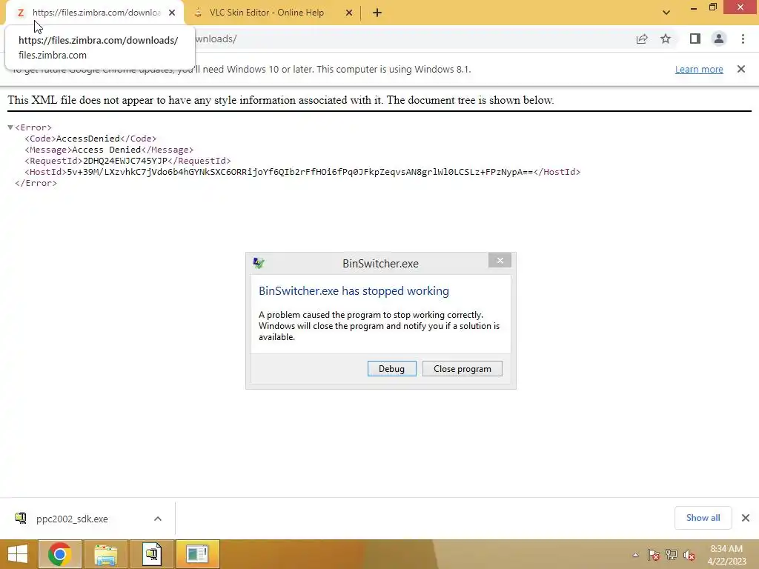Open Chrome's three-dot menu
This screenshot has width=759, height=569.
click(743, 39)
